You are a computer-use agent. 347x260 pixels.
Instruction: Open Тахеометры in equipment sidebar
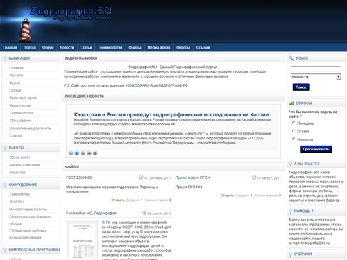click(x=19, y=194)
